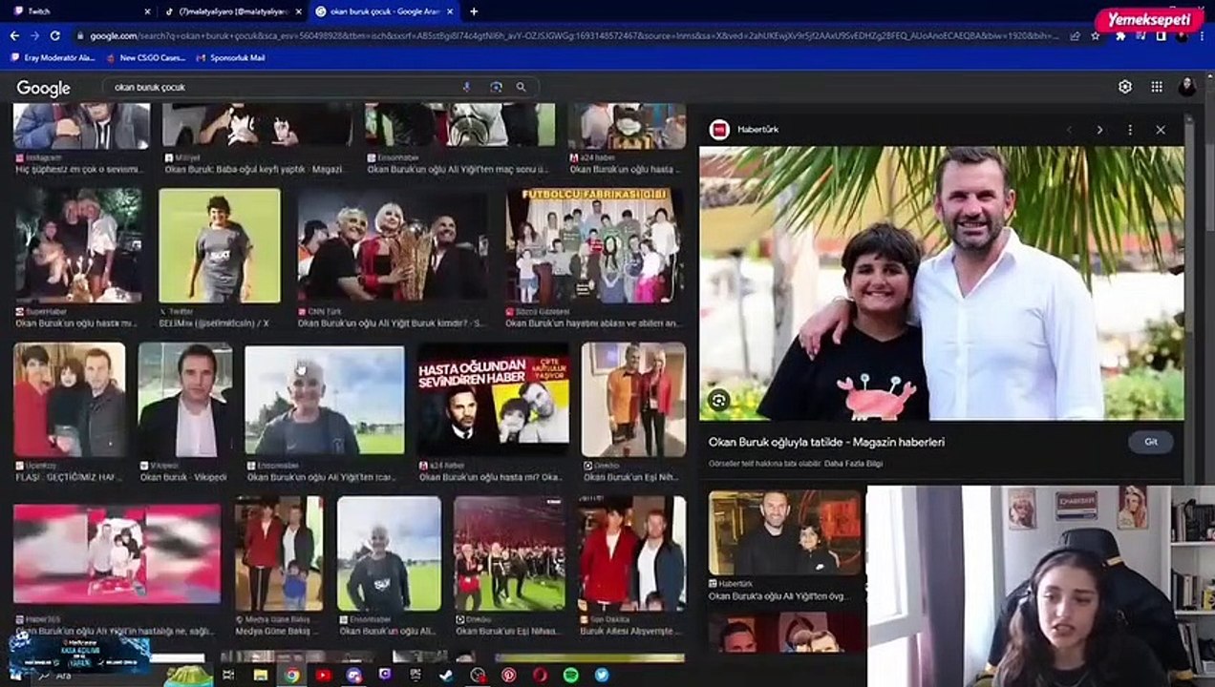The width and height of the screenshot is (1215, 687).
Task: Switch to the malatyaliyaro tab
Action: coord(233,11)
